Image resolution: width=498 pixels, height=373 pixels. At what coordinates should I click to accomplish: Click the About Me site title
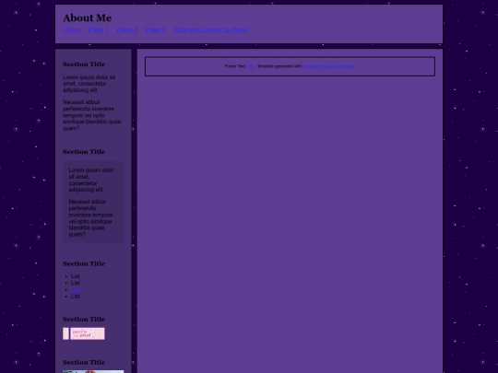[x=87, y=18]
